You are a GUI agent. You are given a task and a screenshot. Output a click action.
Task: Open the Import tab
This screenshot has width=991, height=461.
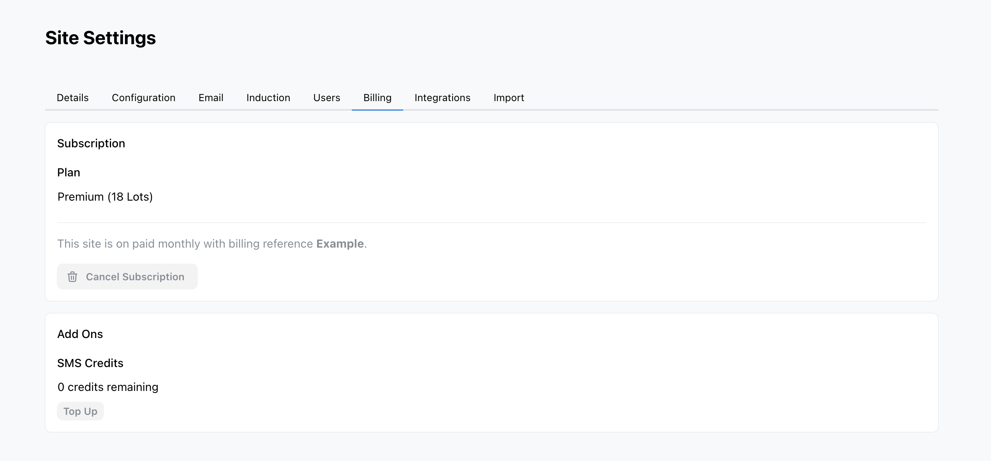click(508, 98)
